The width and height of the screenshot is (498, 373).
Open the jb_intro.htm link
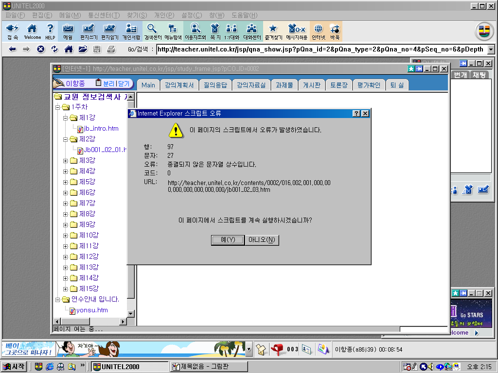[x=101, y=128]
